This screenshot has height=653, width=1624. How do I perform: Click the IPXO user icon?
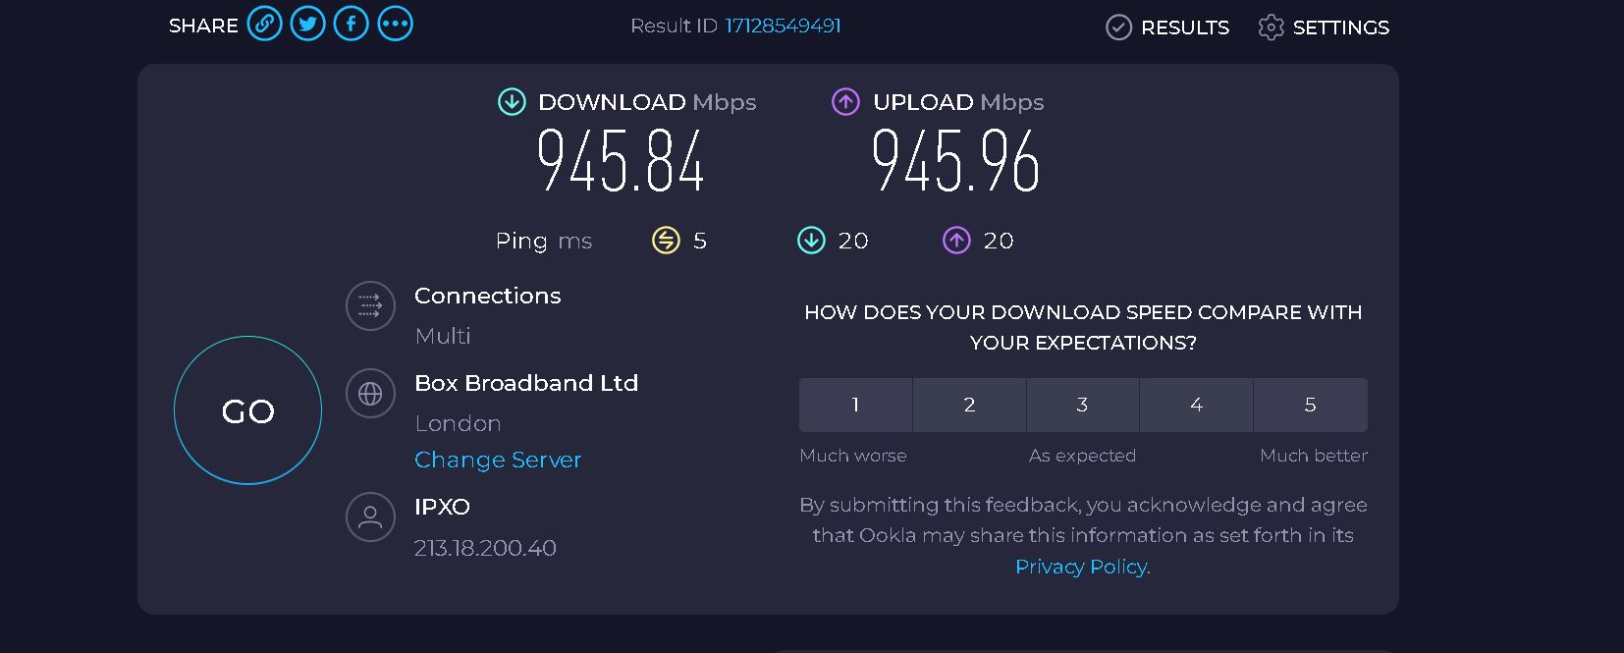(x=370, y=517)
